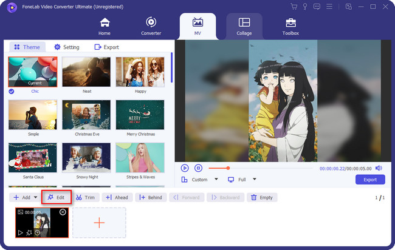Click the theme list scrollbar
395x250 pixels.
(x=172, y=67)
